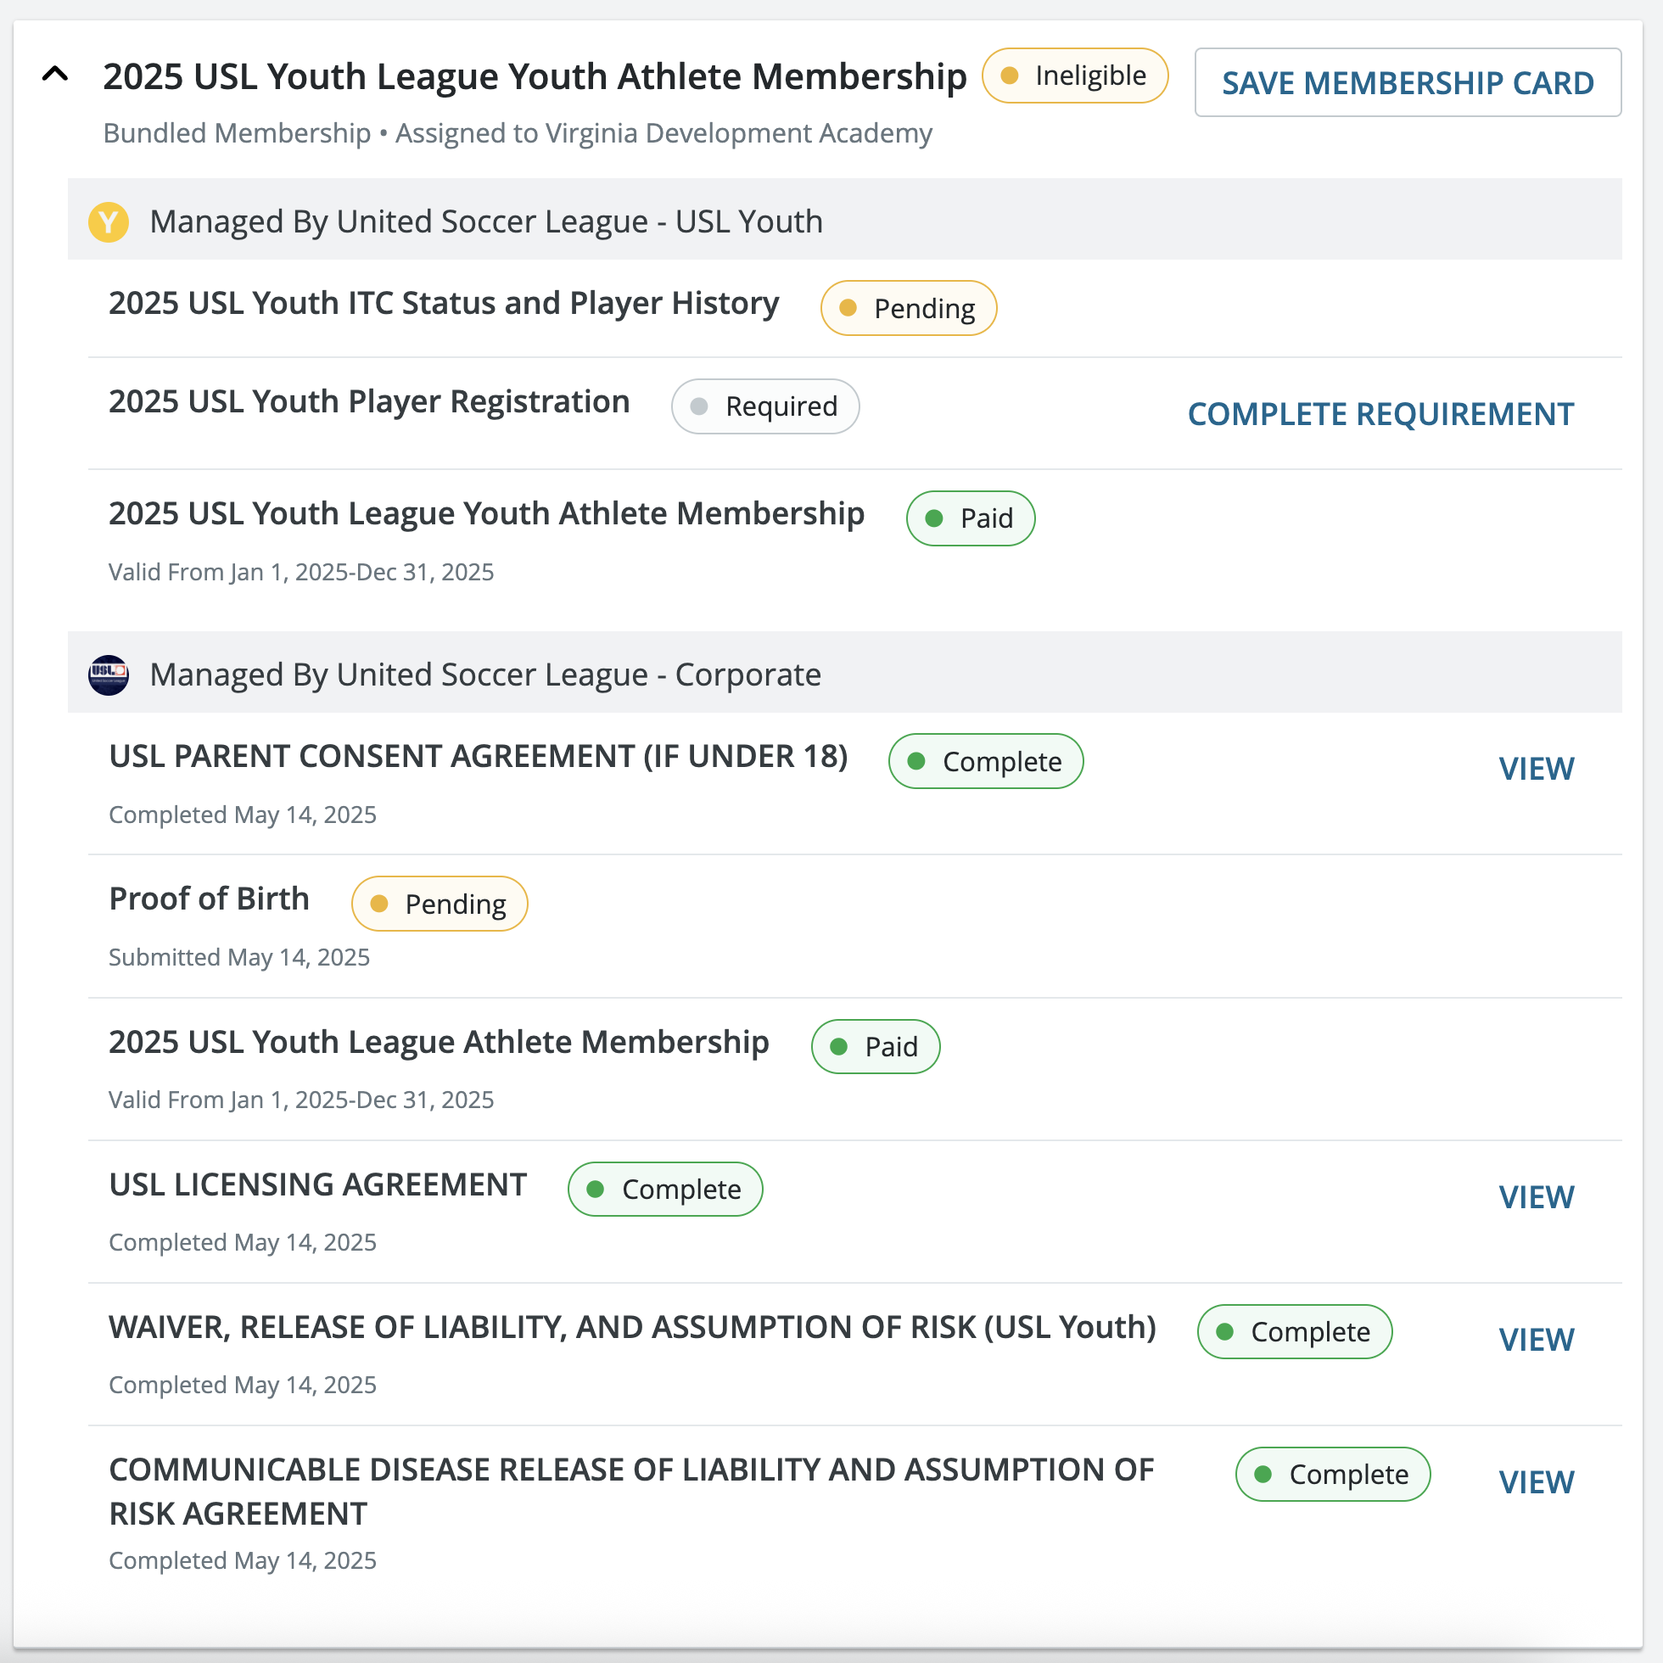Viewport: 1663px width, 1663px height.
Task: View the USL Parent Consent Agreement
Action: point(1537,769)
